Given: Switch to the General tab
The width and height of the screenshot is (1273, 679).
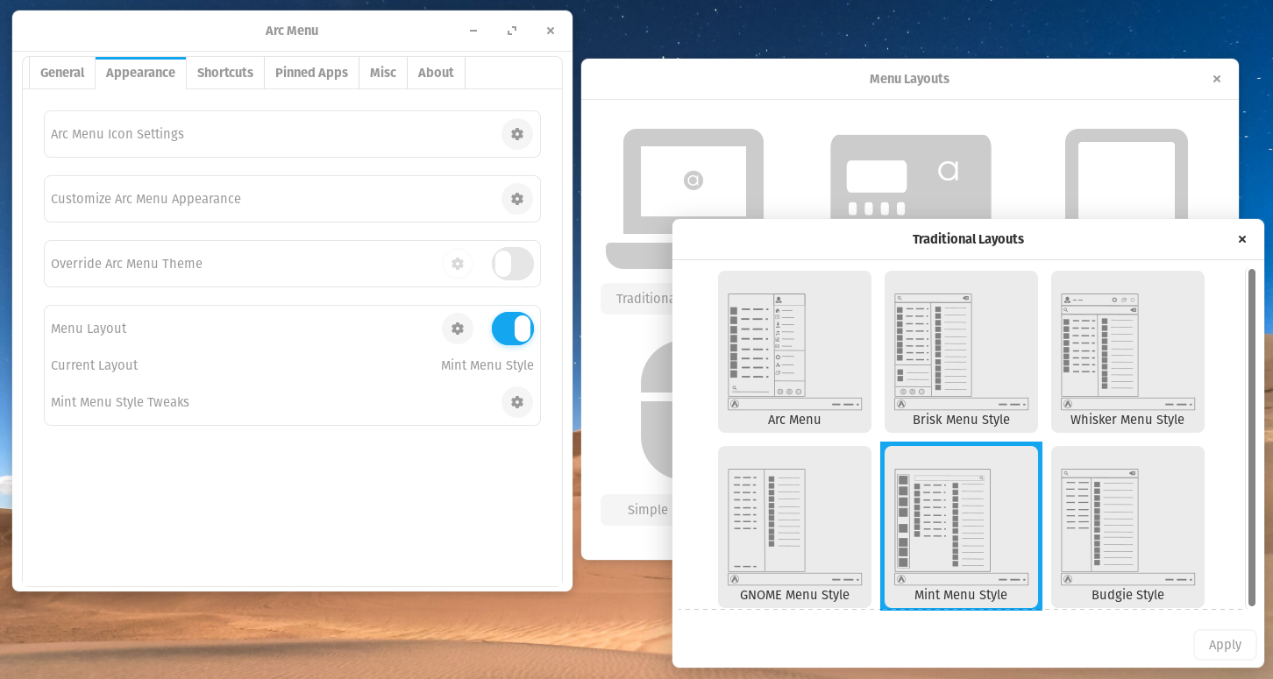Looking at the screenshot, I should point(62,73).
